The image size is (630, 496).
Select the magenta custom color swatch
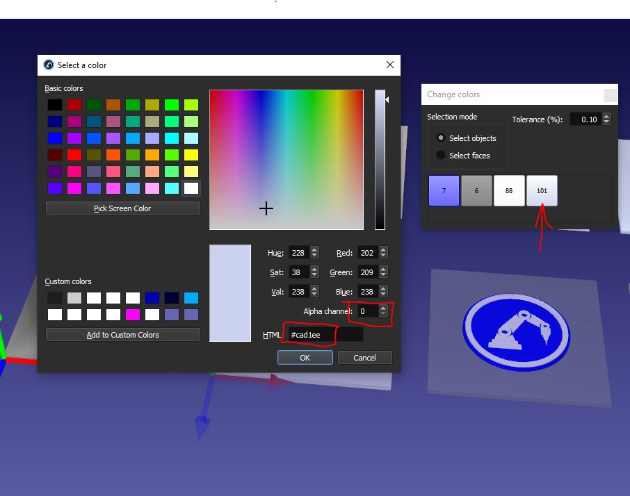(133, 315)
